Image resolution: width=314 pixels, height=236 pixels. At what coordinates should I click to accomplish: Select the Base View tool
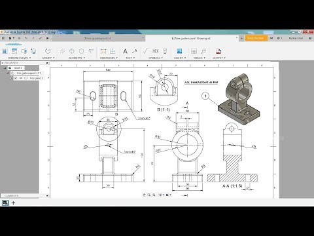(x=5, y=51)
